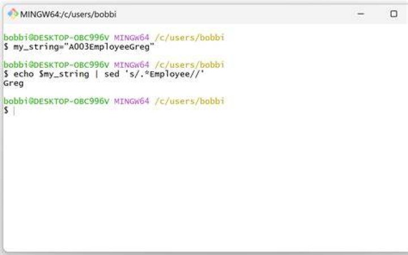Click the empty prompt line with cursor

pyautogui.click(x=10, y=111)
